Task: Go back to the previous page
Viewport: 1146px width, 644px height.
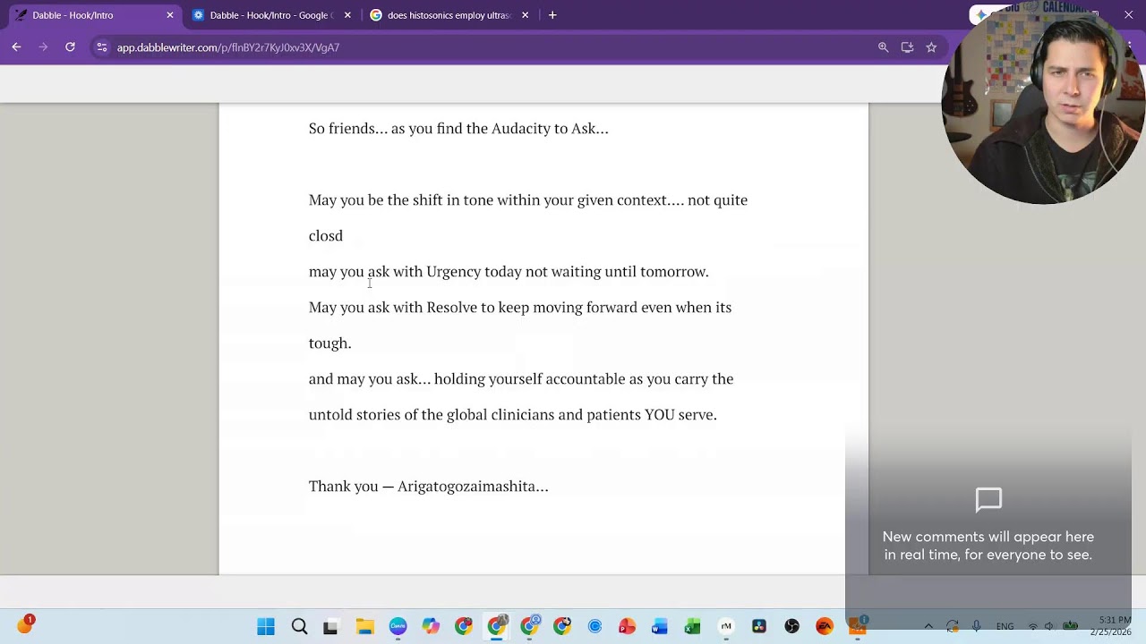Action: (17, 47)
